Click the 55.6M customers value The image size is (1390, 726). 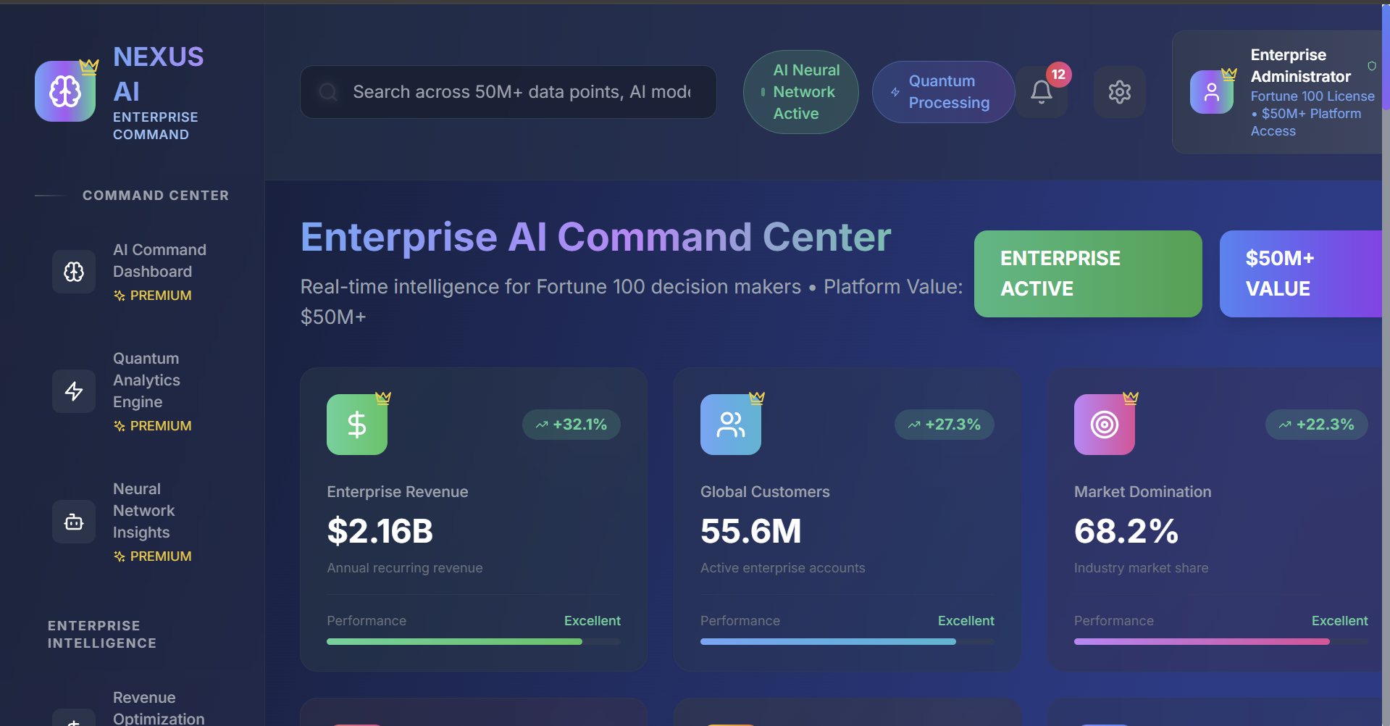(x=751, y=531)
